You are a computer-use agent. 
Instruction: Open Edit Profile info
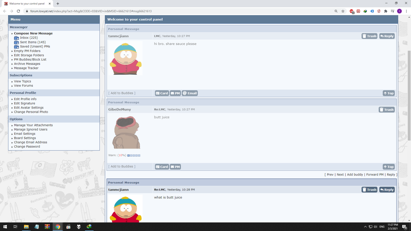[x=25, y=99]
